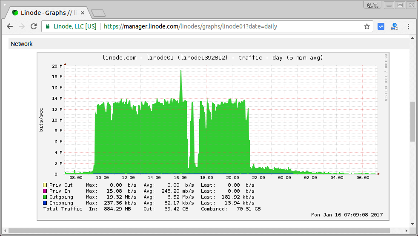The width and height of the screenshot is (418, 236).
Task: Click the vertical scrollbar down arrow
Action: [x=412, y=224]
